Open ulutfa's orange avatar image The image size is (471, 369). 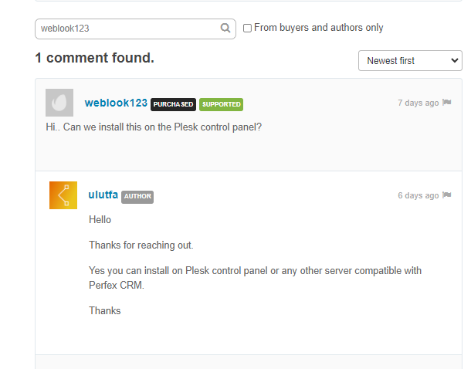pyautogui.click(x=63, y=195)
